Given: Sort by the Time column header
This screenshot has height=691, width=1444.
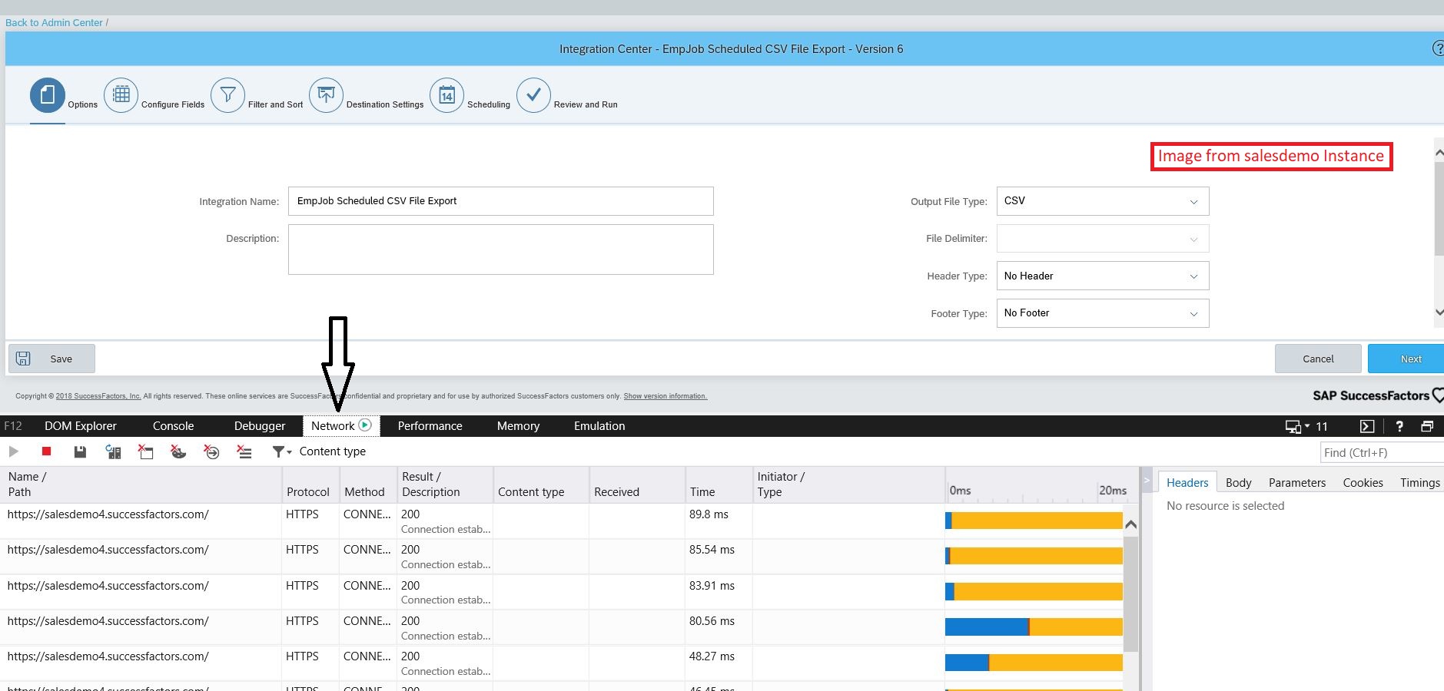Looking at the screenshot, I should [x=719, y=484].
